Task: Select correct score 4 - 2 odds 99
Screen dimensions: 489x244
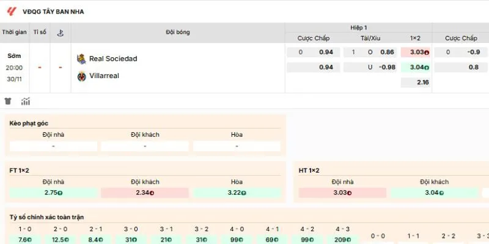Action: click(307, 240)
